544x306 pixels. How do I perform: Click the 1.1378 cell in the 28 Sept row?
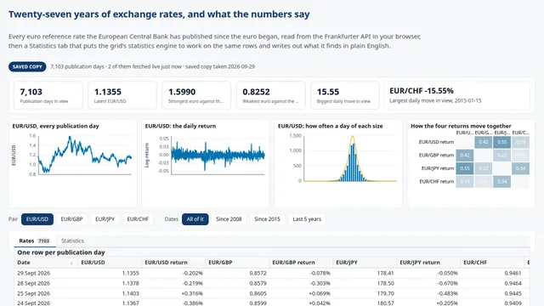110,283
